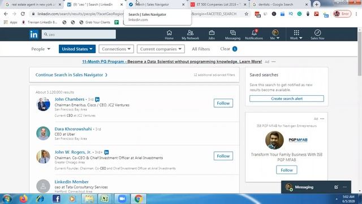Image resolution: width=362 pixels, height=204 pixels.
Task: Follow John W. Rogers, Jr.
Action: [223, 156]
